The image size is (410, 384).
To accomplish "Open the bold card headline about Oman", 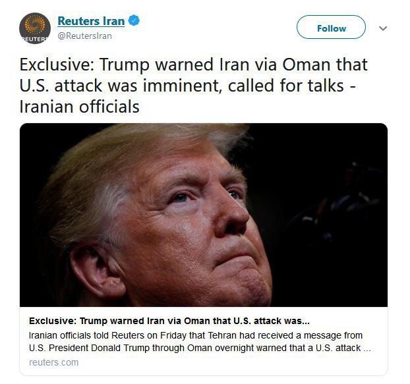I will pyautogui.click(x=169, y=321).
